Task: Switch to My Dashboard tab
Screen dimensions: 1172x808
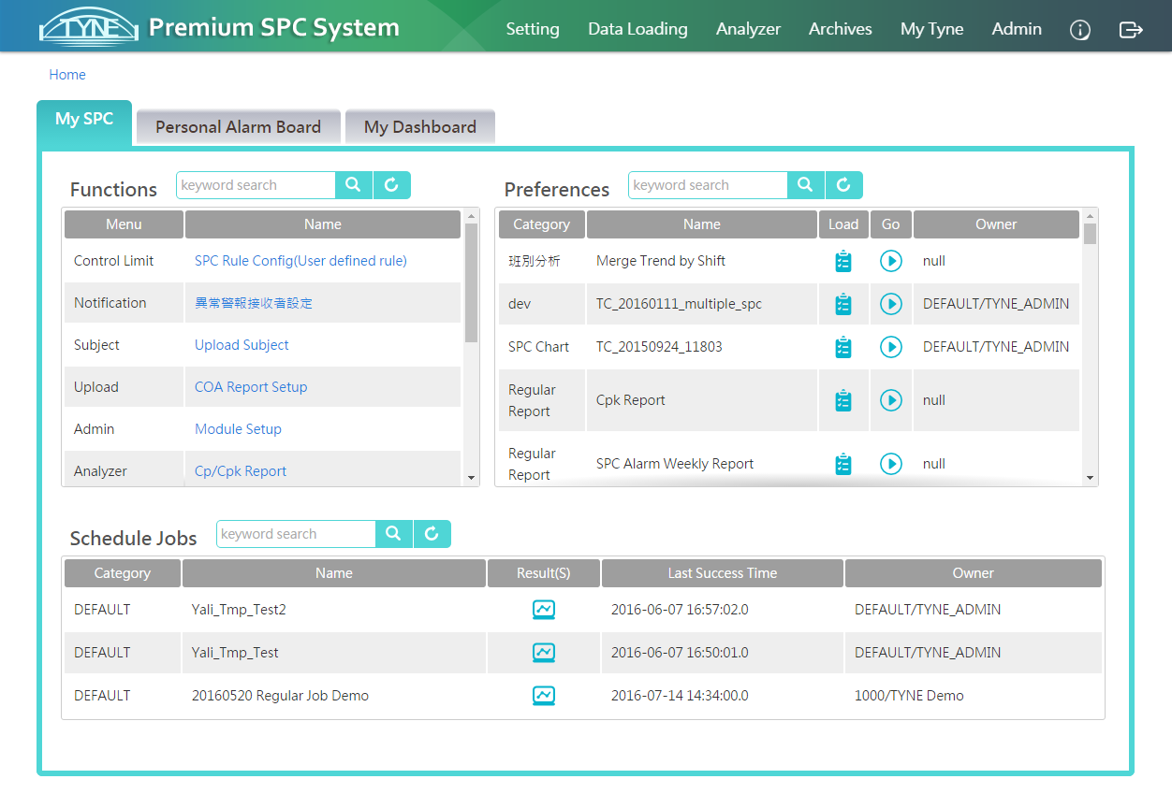Action: 419,127
